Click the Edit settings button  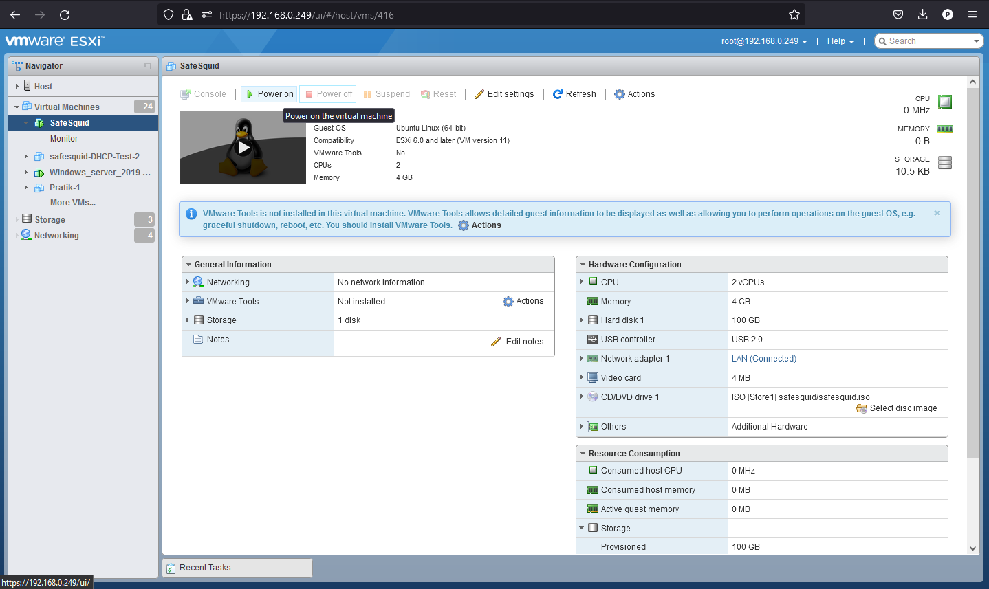tap(504, 94)
